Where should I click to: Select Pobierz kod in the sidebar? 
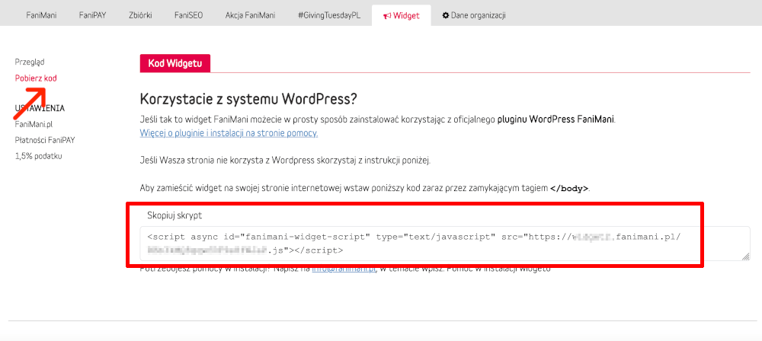pos(36,78)
